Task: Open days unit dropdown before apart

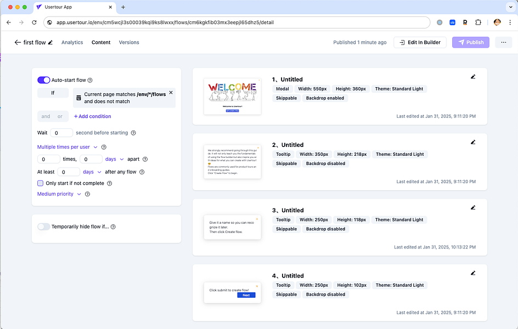Action: tap(114, 160)
